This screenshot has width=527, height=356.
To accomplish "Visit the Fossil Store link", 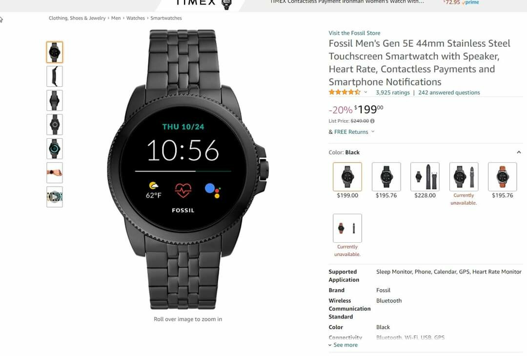I will point(354,33).
